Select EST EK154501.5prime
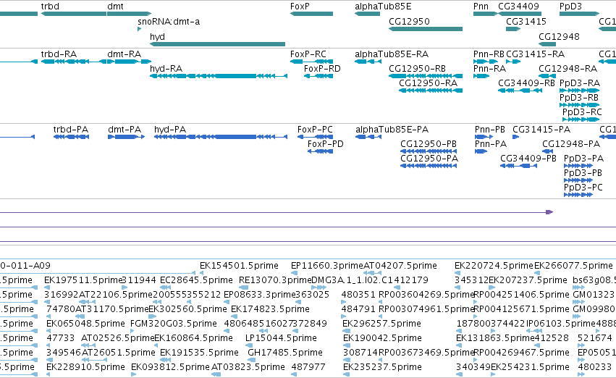 point(239,266)
